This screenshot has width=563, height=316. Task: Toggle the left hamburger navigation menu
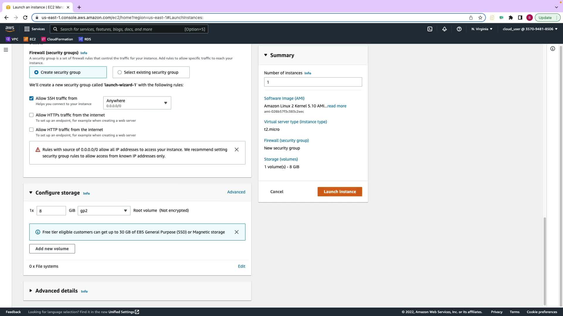6,50
